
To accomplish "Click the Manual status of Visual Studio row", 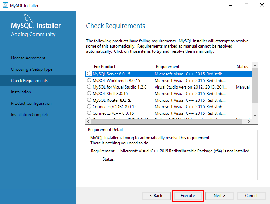I will (x=242, y=87).
